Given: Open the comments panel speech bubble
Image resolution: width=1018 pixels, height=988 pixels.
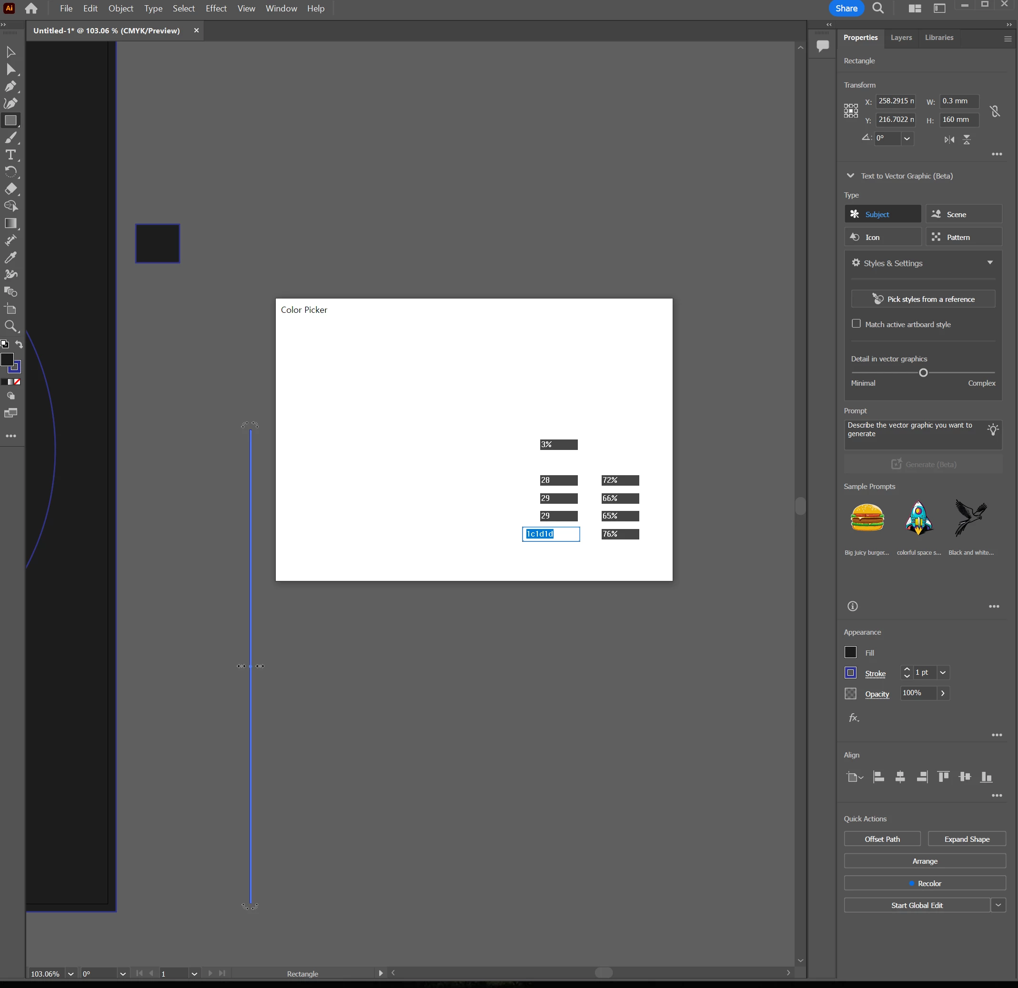Looking at the screenshot, I should coord(822,46).
